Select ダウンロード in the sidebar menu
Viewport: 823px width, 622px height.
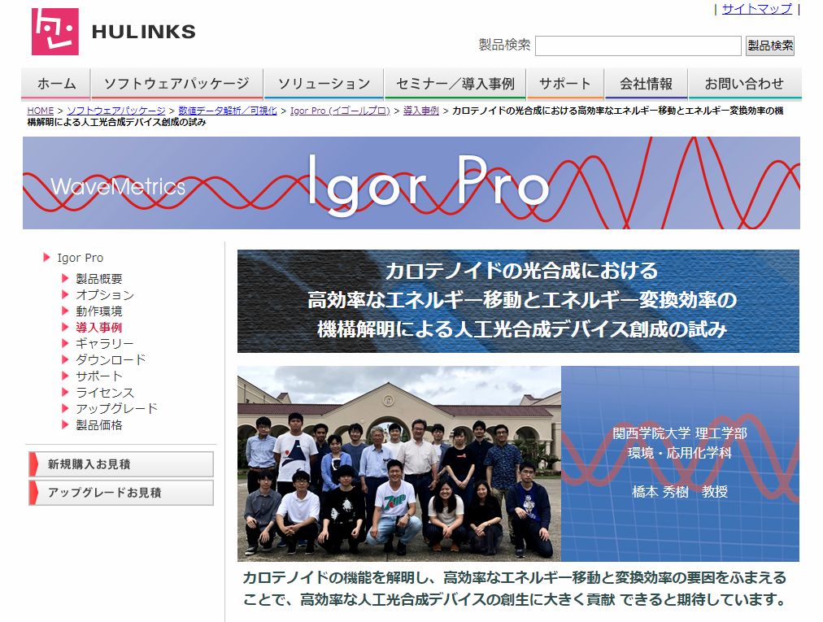[x=111, y=359]
